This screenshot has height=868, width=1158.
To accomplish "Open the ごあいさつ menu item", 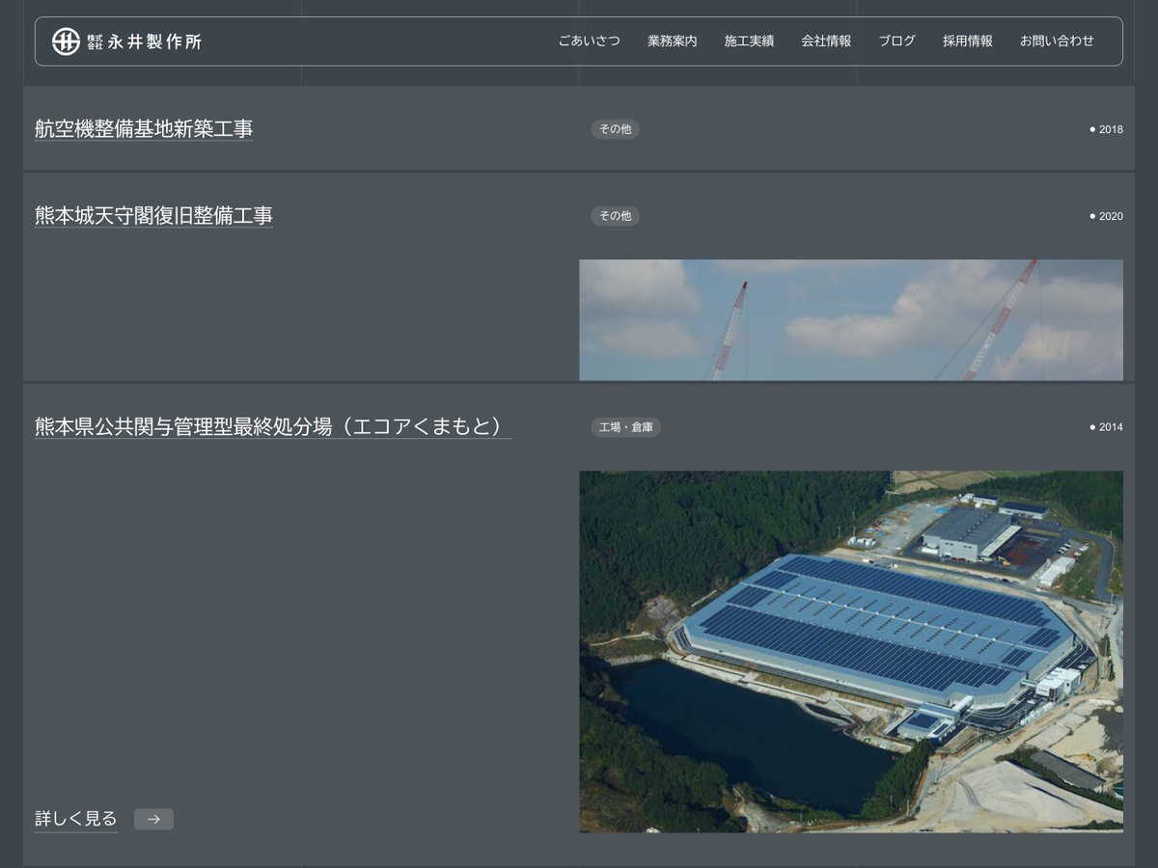I will click(x=589, y=41).
